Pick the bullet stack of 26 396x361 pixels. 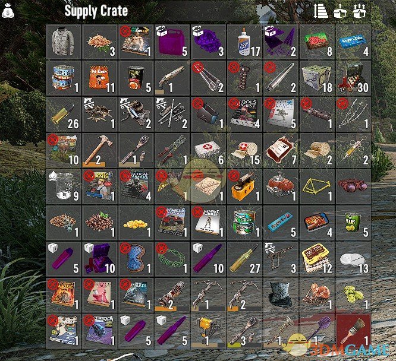click(64, 114)
